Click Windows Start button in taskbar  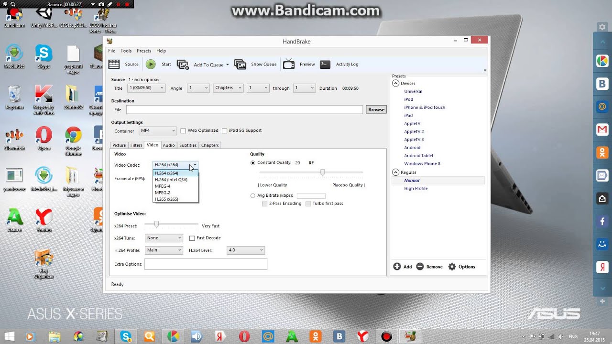(9, 336)
